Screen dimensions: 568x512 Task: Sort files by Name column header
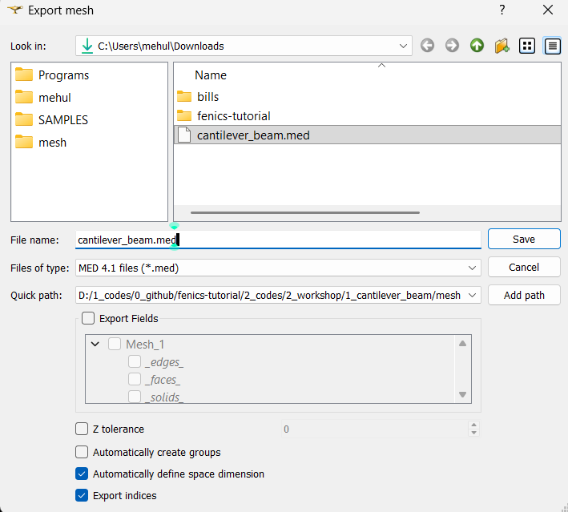point(211,75)
